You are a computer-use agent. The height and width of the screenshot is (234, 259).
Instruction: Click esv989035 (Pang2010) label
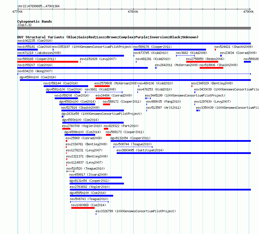[164, 101]
